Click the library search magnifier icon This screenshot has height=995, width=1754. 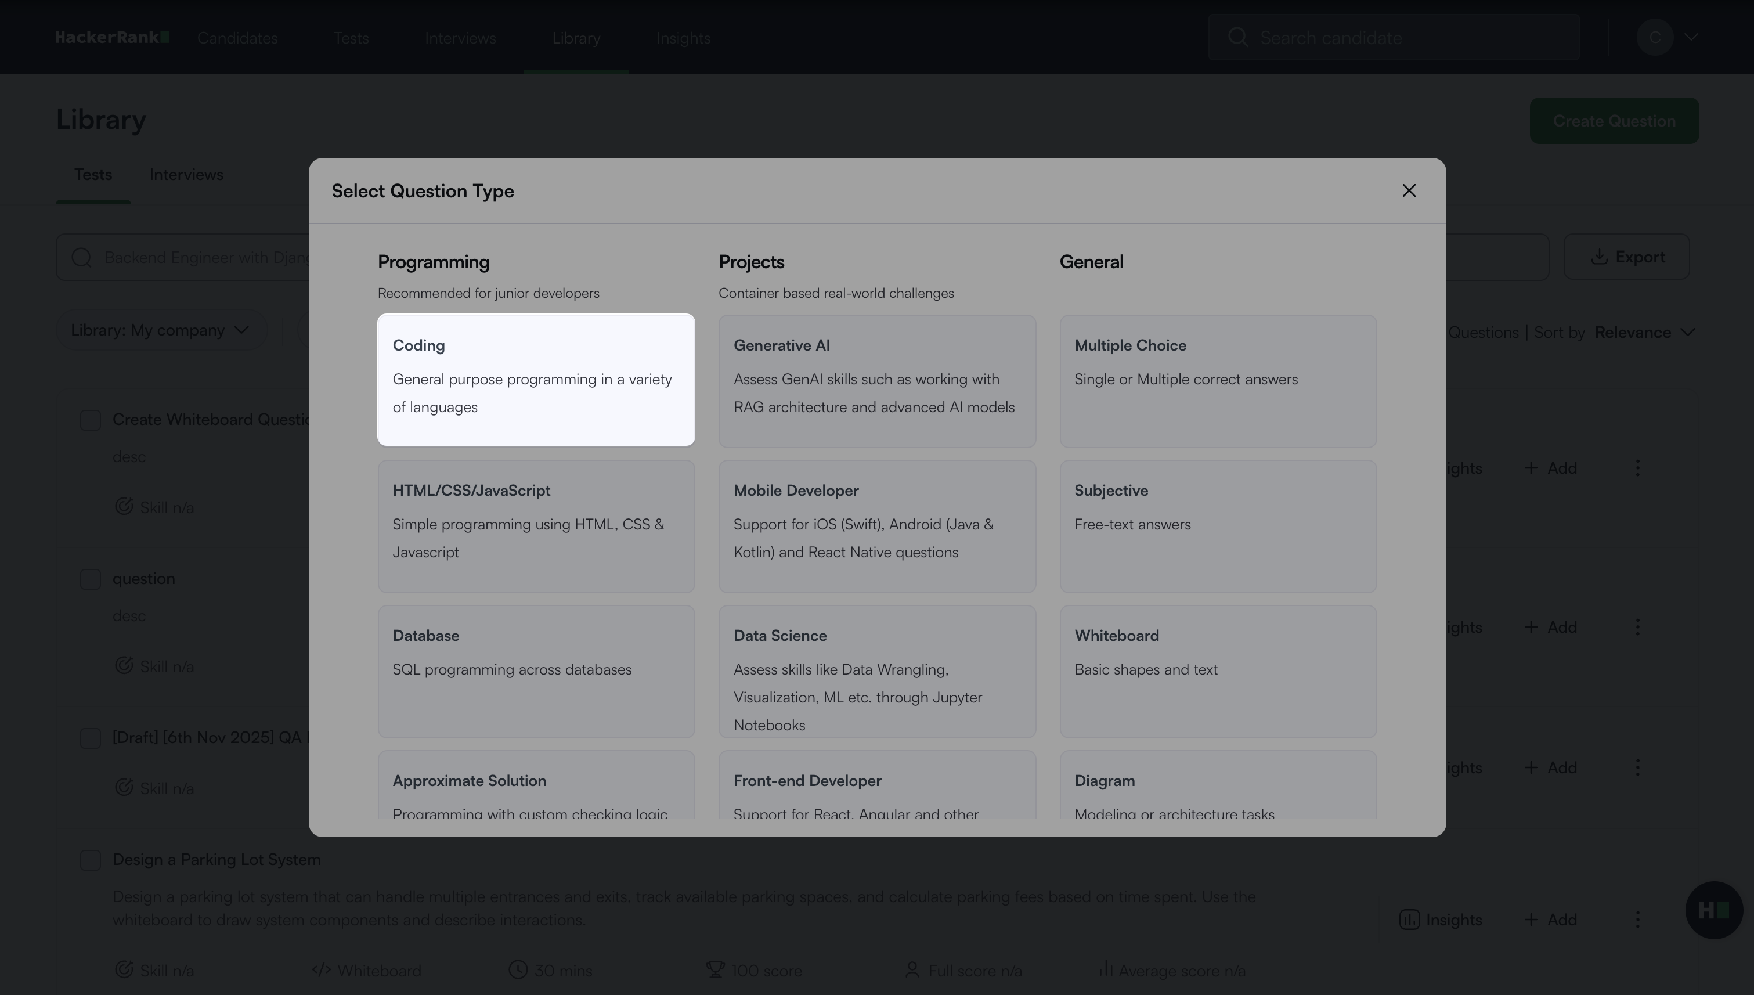pos(81,258)
